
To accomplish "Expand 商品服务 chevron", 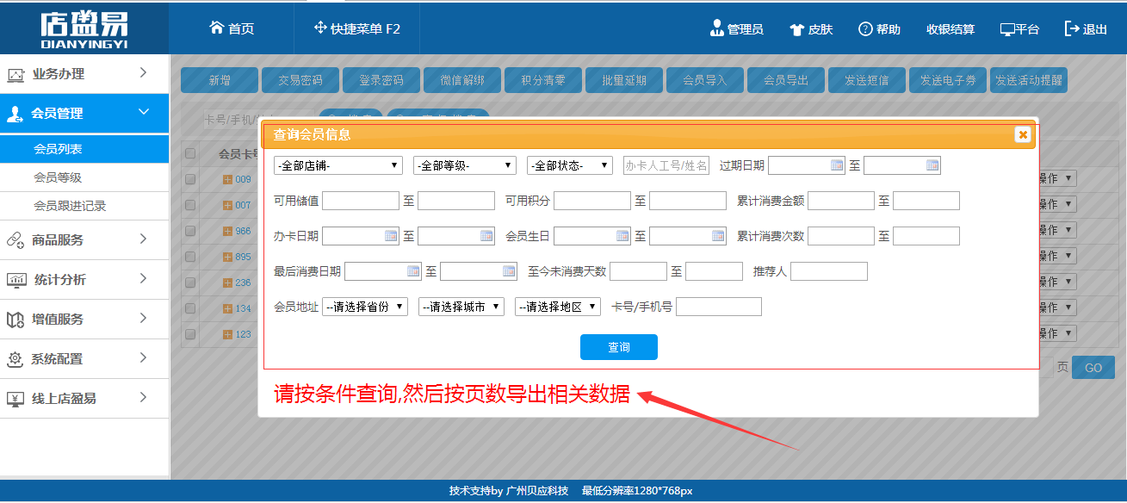I will 144,239.
